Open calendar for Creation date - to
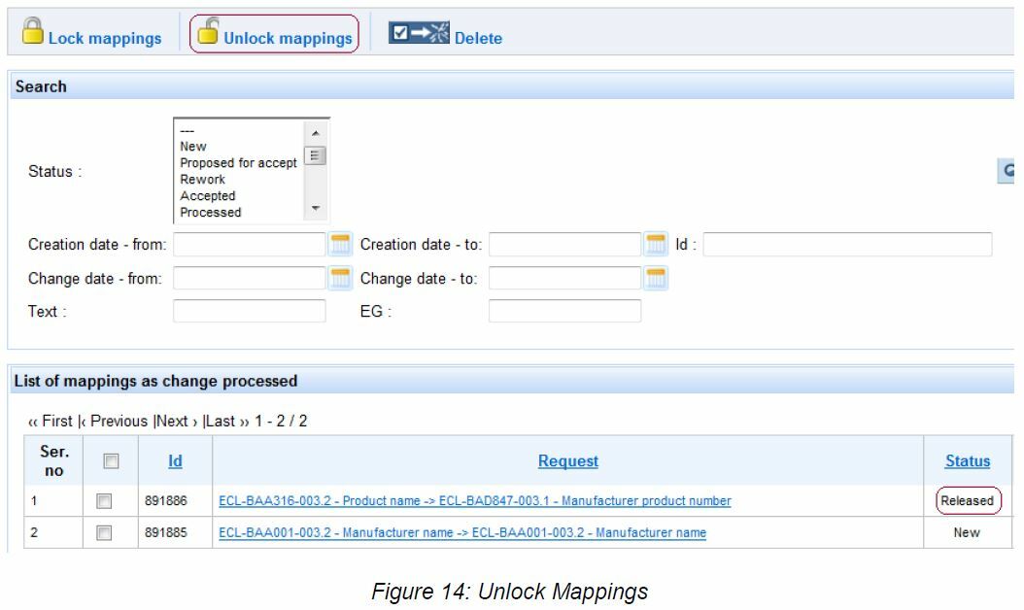Viewport: 1024px width, 610px height. [x=656, y=245]
